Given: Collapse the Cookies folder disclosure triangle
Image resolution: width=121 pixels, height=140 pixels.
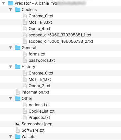Looking at the screenshot, I should [11, 10].
